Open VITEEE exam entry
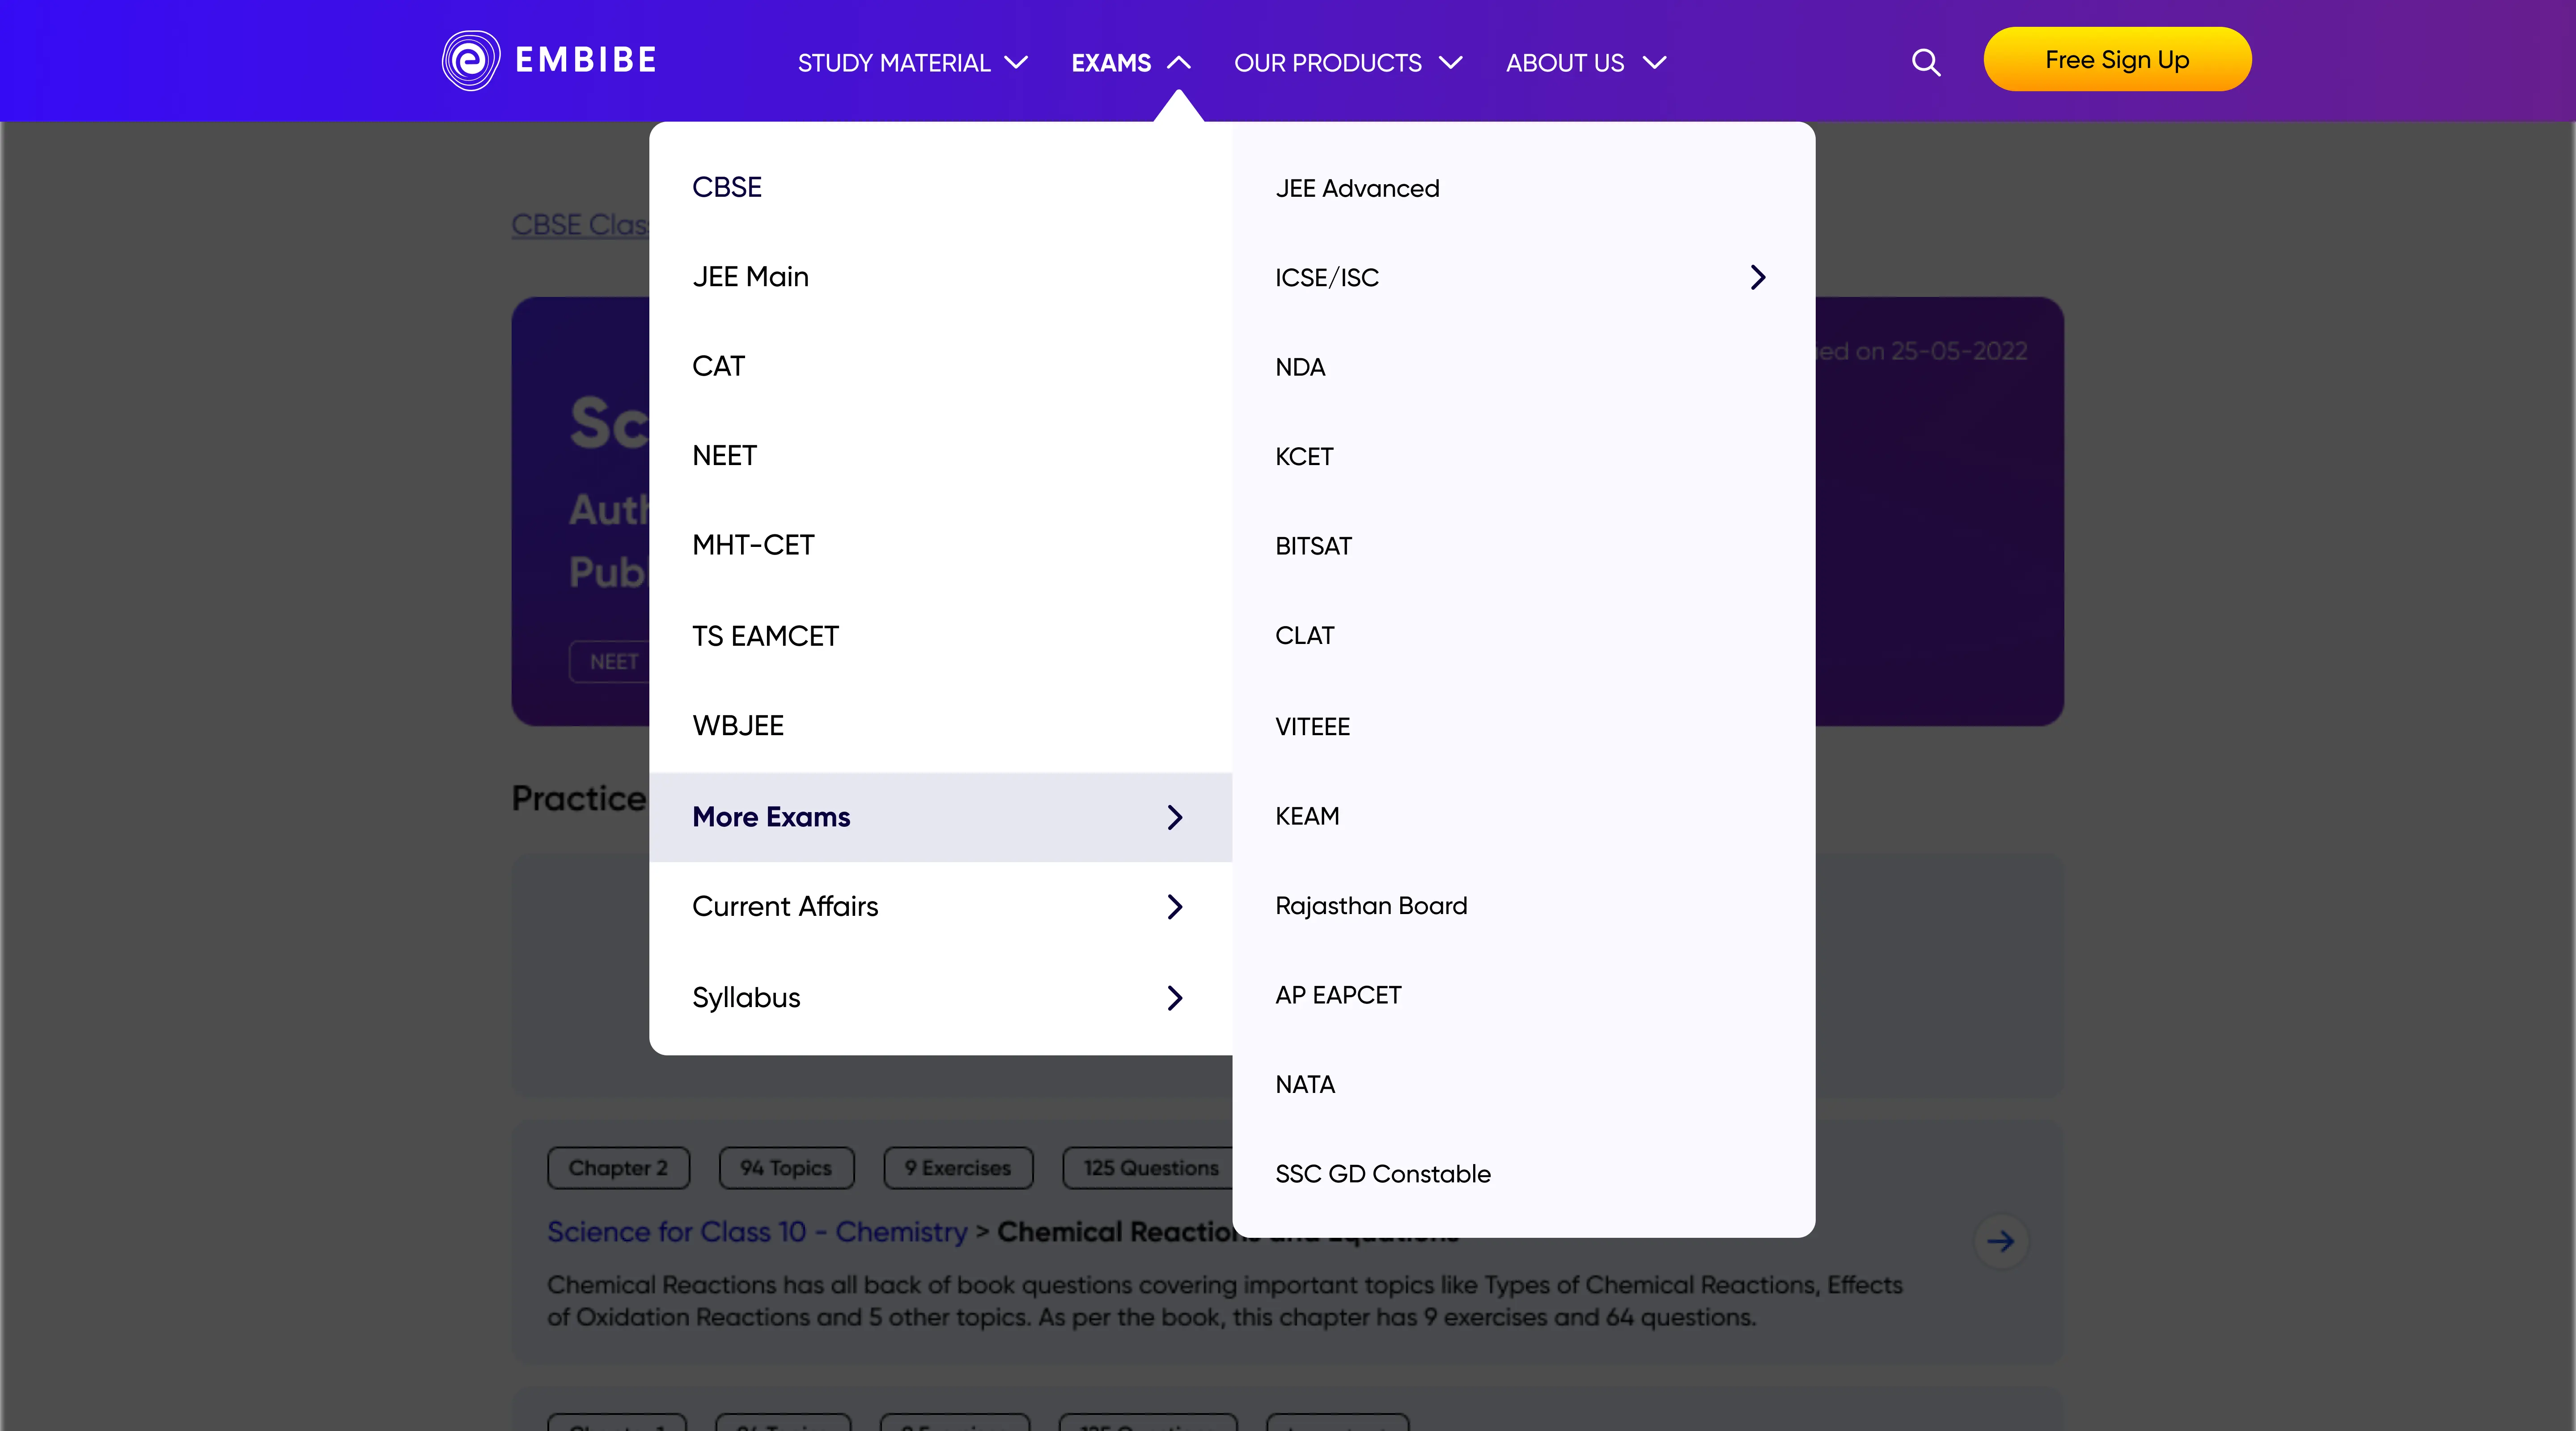 (x=1312, y=727)
